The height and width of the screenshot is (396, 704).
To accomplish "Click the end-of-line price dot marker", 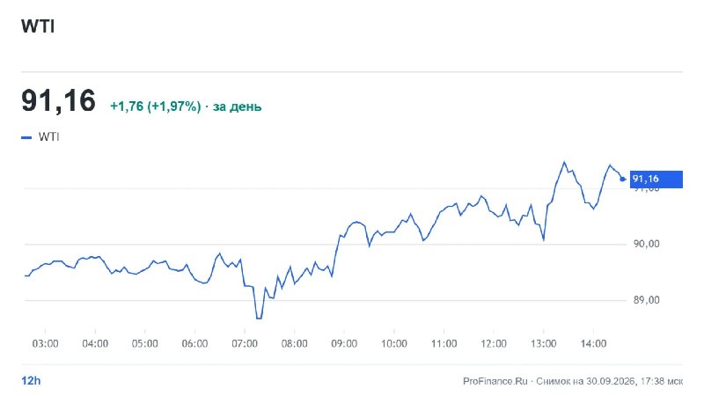I will tap(622, 180).
